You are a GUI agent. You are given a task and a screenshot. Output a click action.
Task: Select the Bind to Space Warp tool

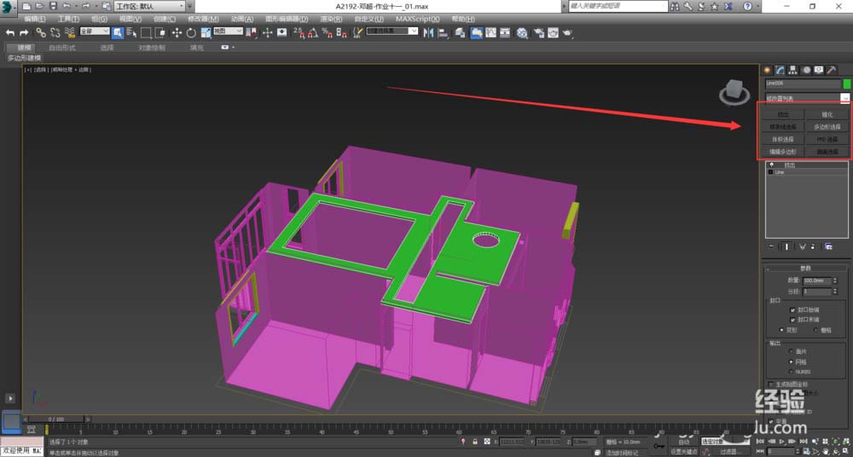point(69,32)
